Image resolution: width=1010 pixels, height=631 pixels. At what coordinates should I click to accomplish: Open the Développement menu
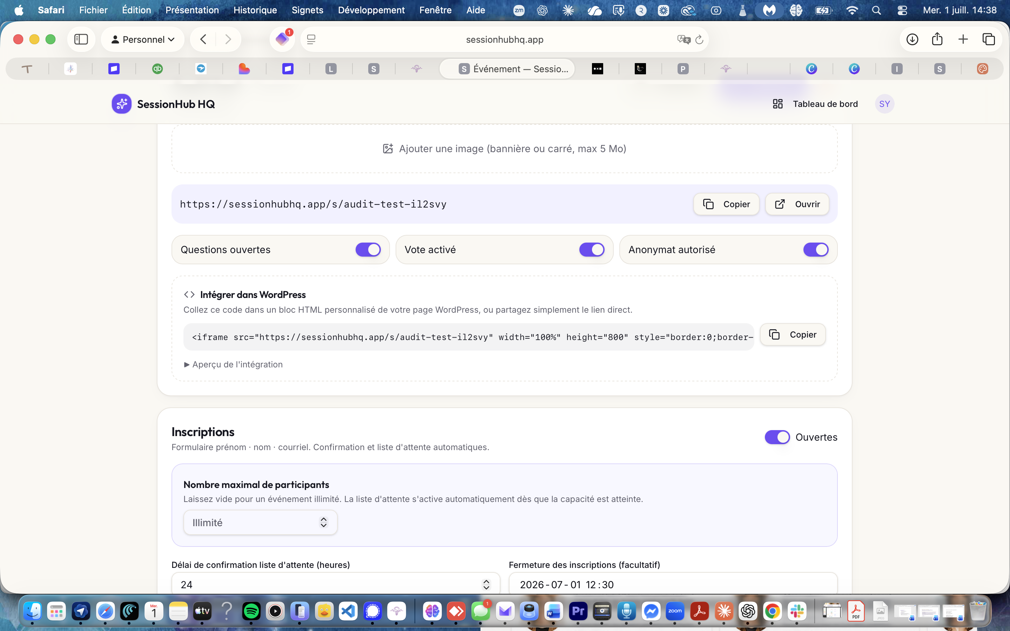click(371, 10)
